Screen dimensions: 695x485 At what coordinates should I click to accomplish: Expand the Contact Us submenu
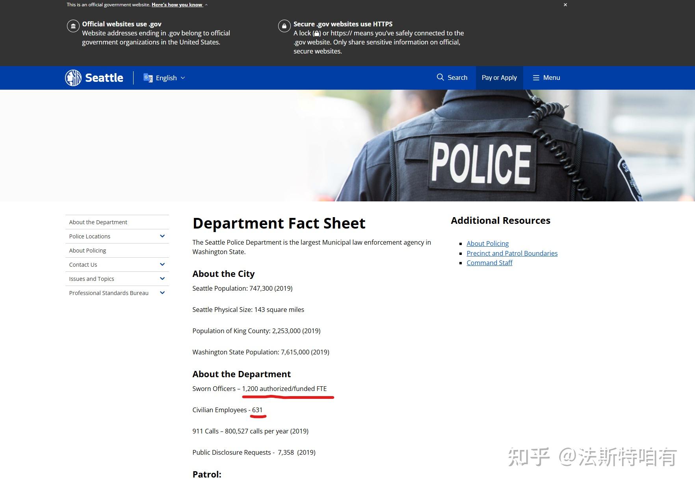pos(162,264)
